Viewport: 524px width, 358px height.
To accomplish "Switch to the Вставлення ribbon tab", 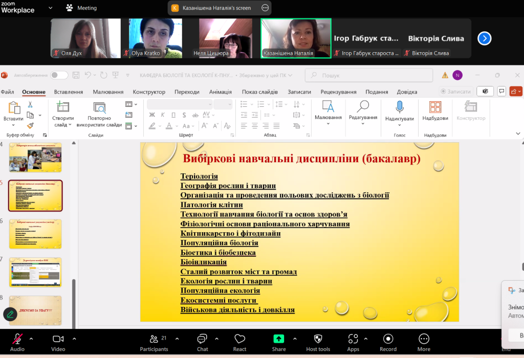I will [69, 92].
